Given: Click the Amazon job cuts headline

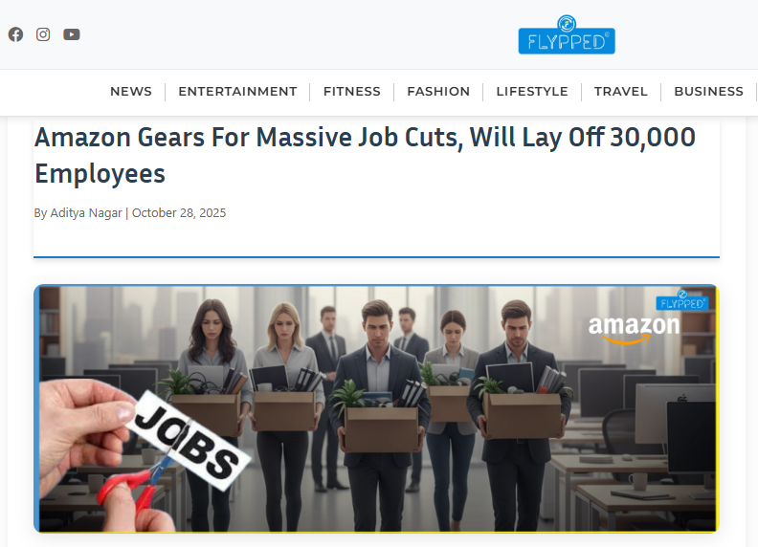Looking at the screenshot, I should point(365,155).
